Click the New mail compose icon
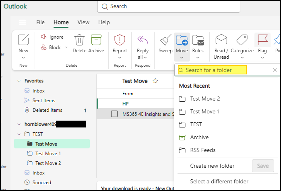 [23, 39]
